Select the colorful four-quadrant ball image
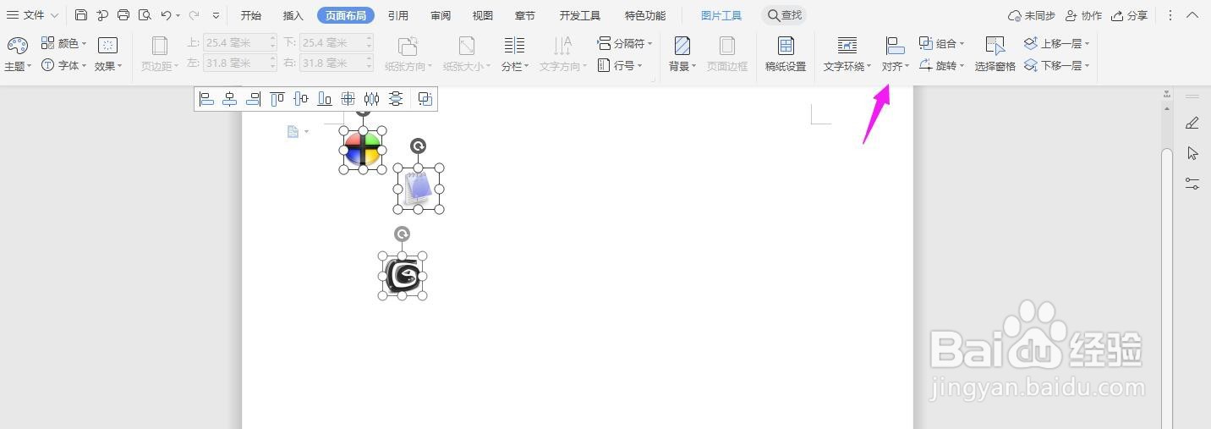1211x429 pixels. click(363, 150)
